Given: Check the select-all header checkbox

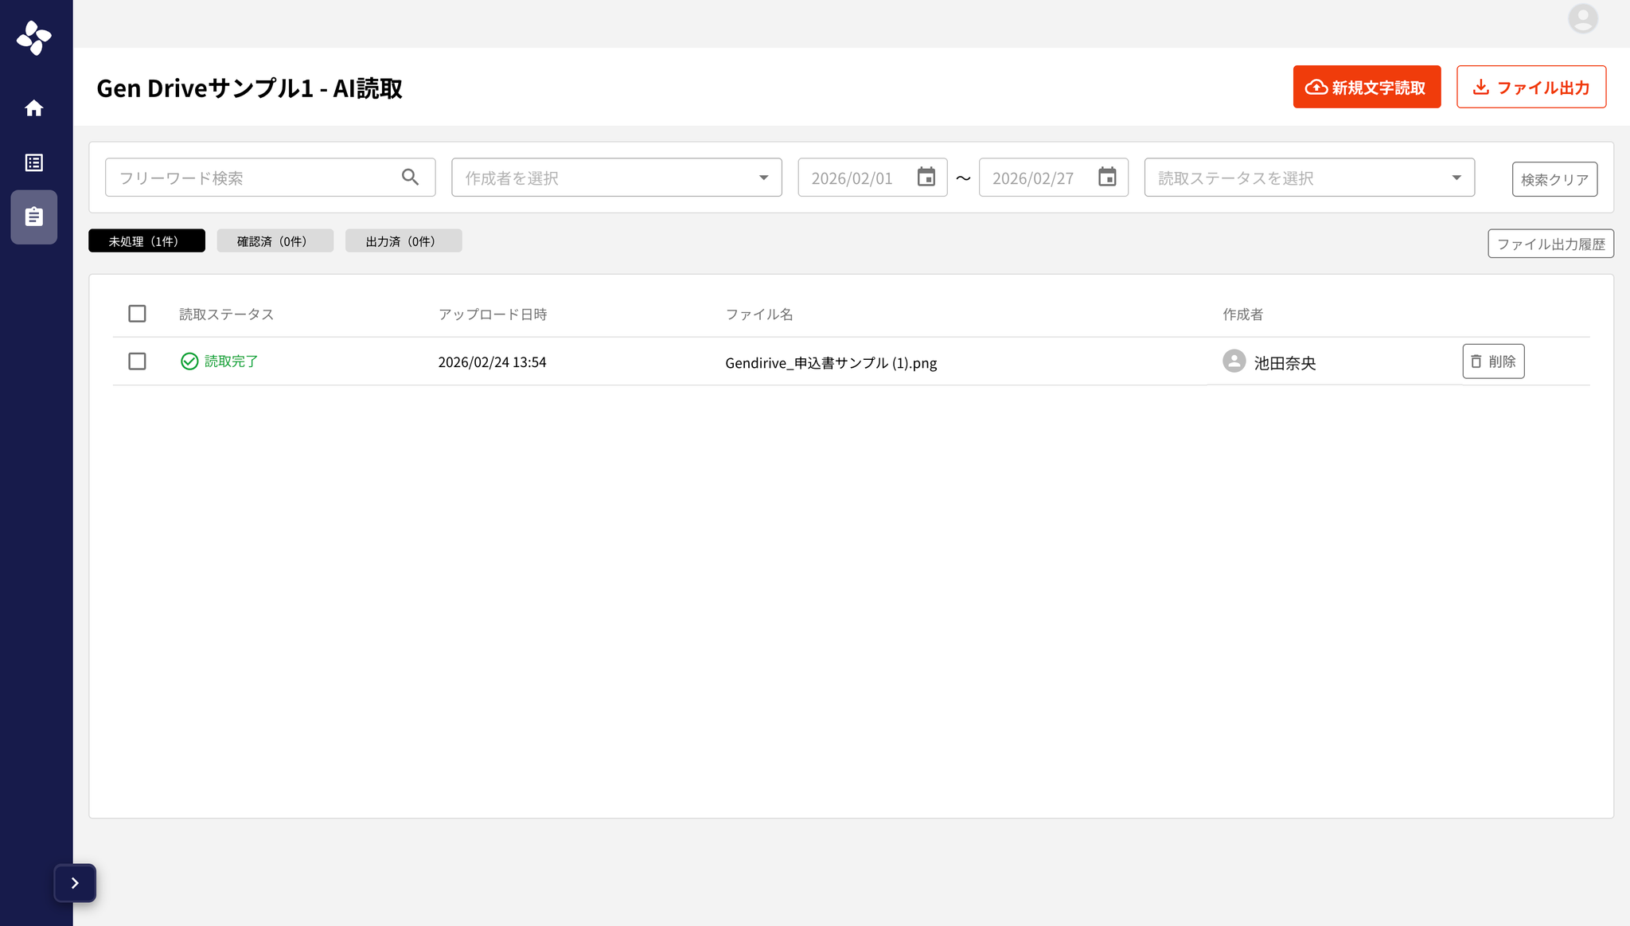Looking at the screenshot, I should pos(137,314).
